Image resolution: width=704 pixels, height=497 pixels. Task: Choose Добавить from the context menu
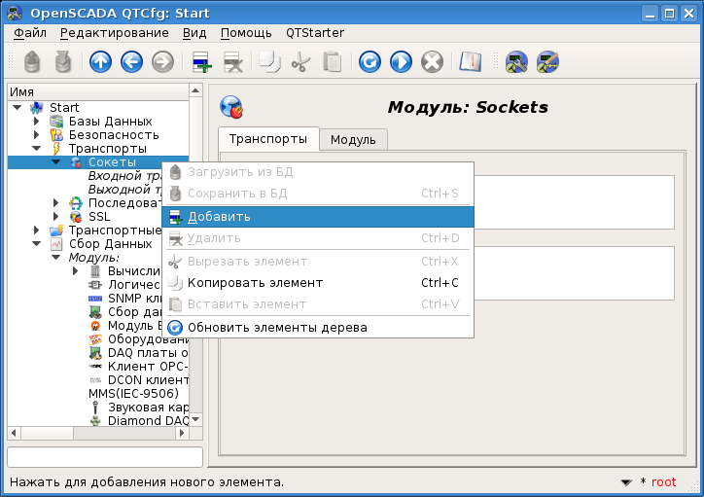[x=219, y=216]
